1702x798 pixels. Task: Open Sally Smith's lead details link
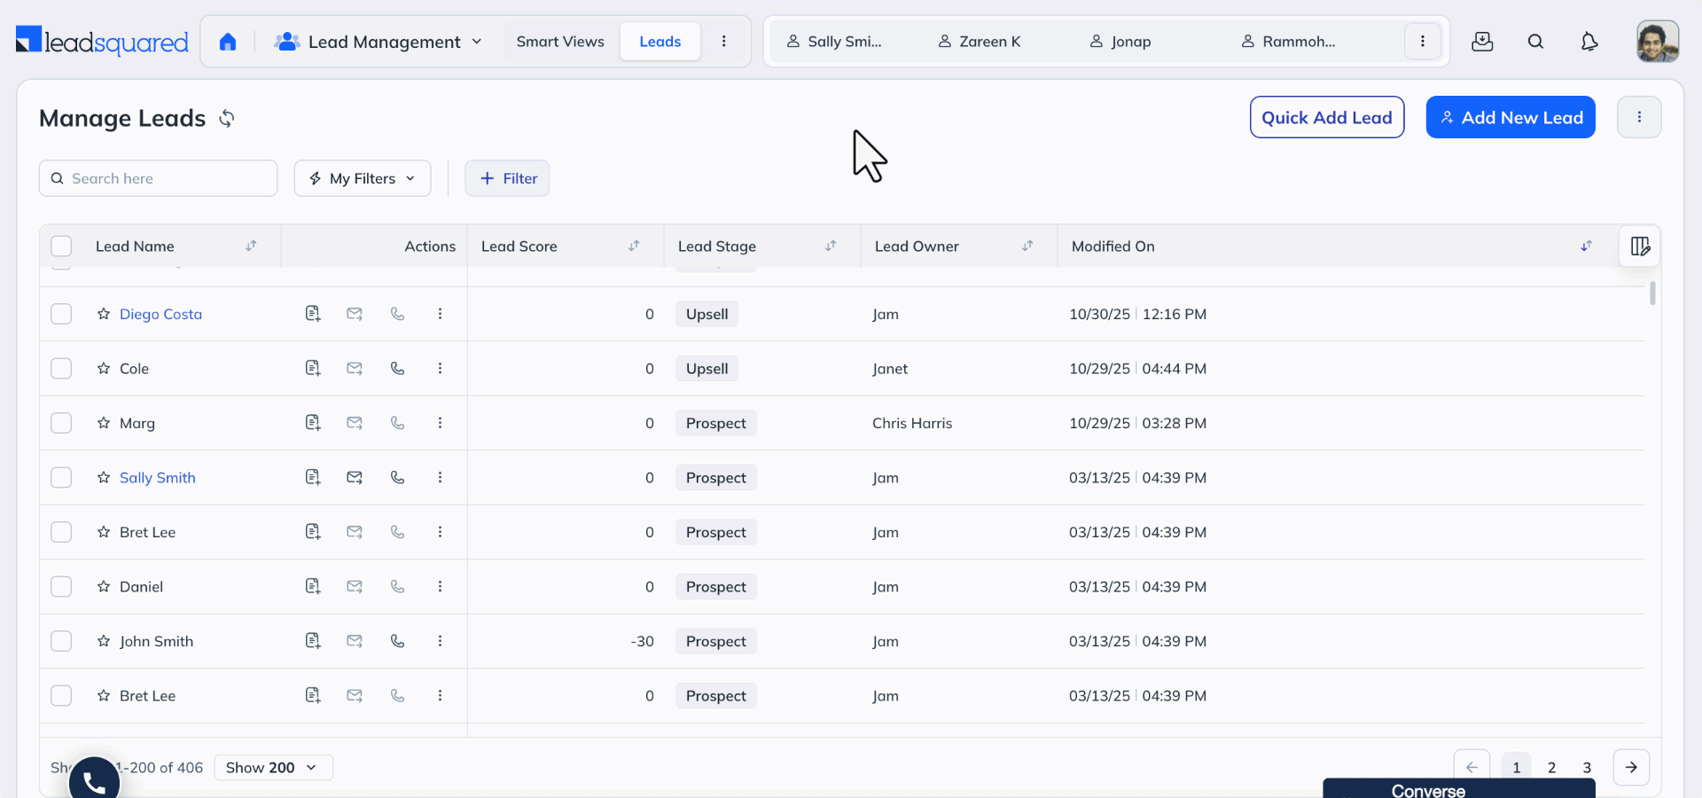click(158, 477)
